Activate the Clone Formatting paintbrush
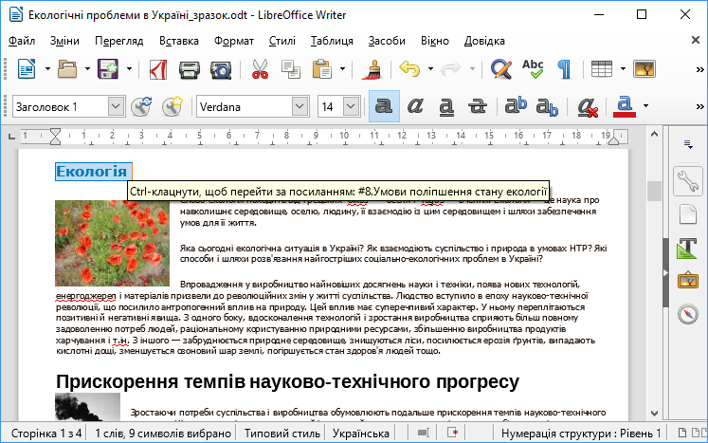The image size is (708, 443). click(372, 69)
